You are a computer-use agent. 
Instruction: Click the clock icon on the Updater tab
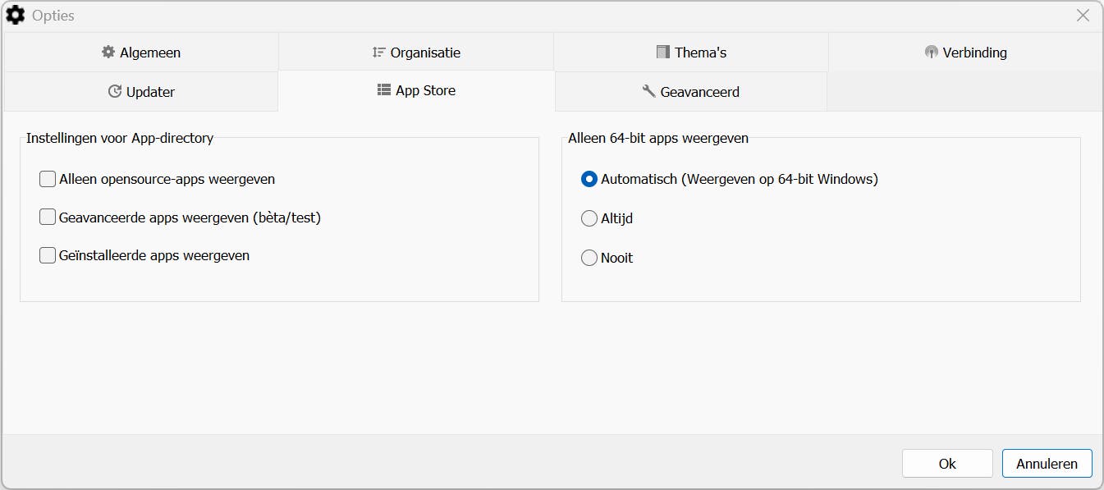point(115,91)
